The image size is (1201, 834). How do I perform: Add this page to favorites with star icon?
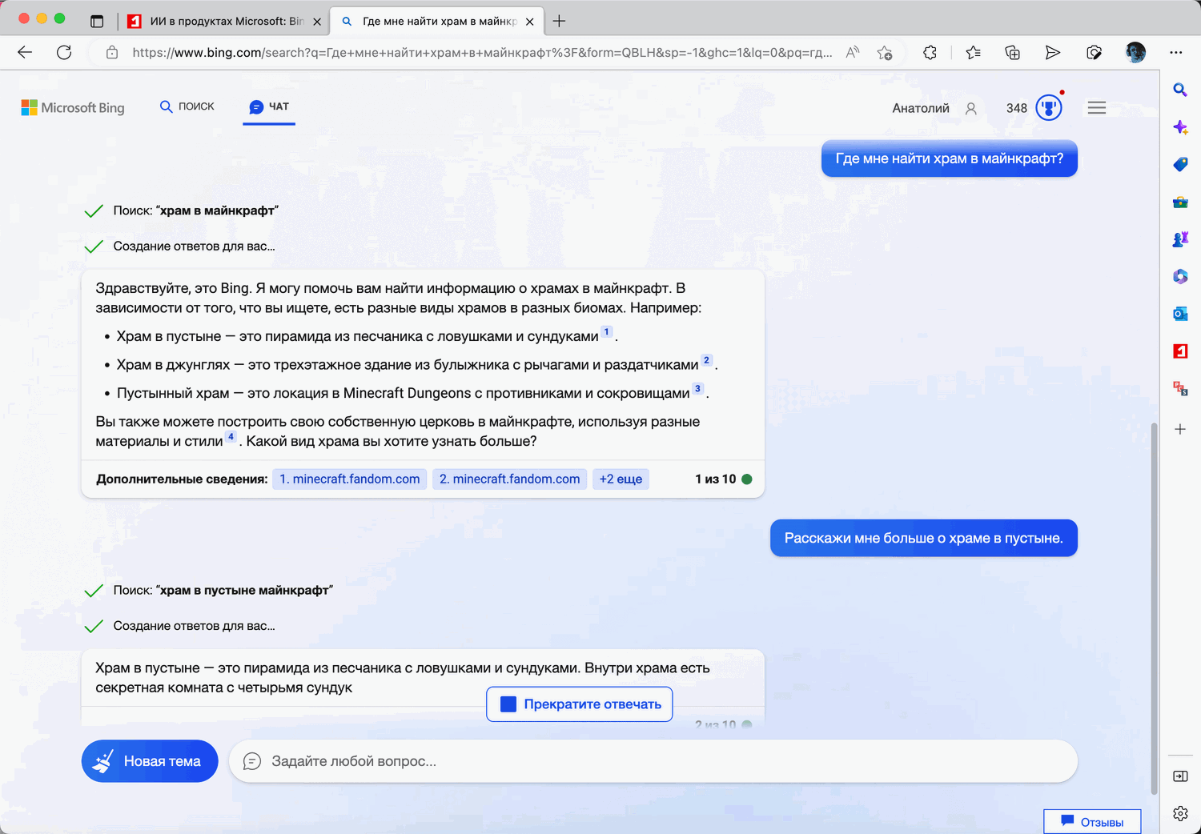tap(885, 53)
